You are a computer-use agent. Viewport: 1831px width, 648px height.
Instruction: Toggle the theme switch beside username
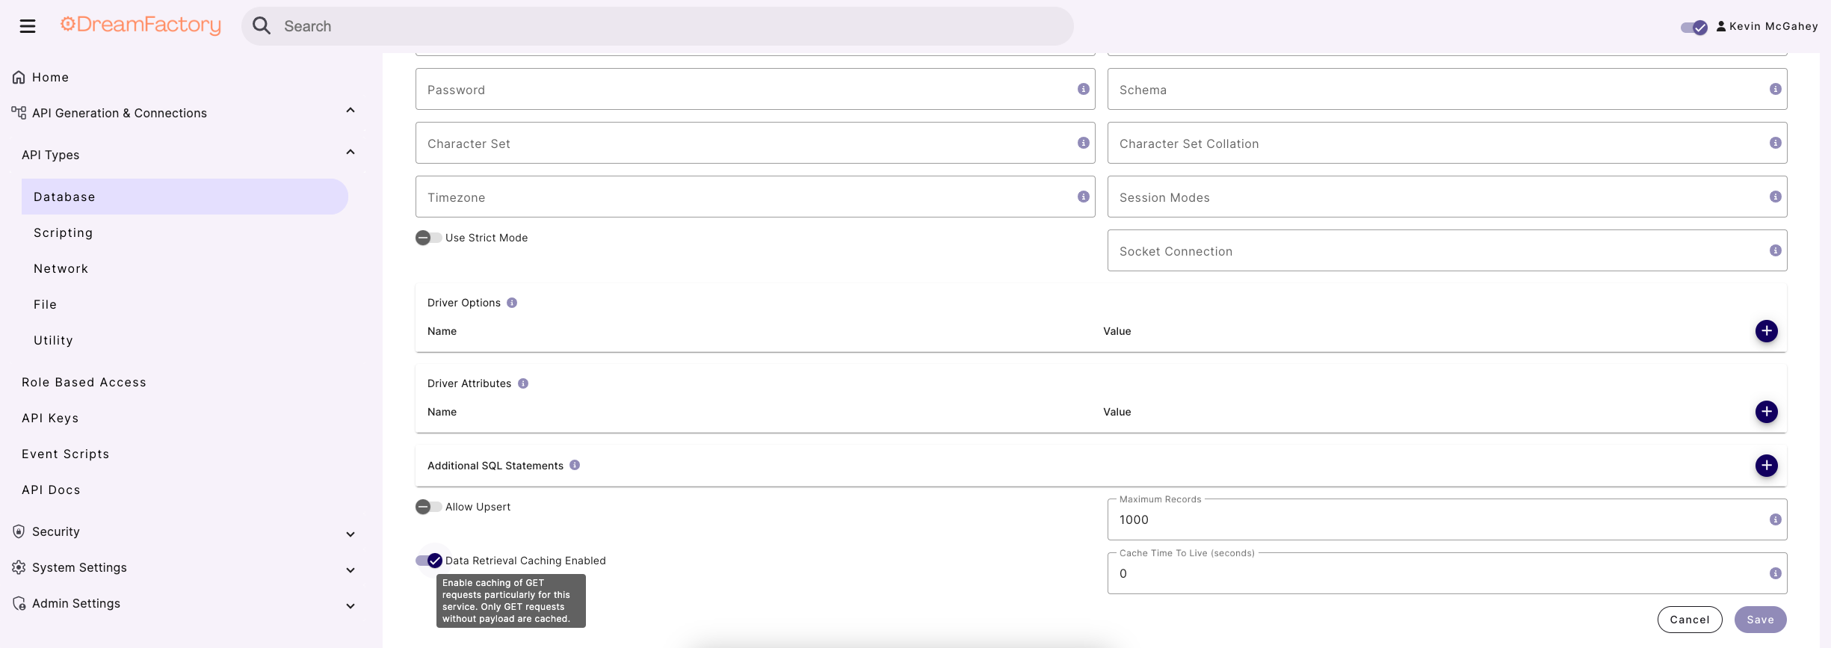(1693, 27)
